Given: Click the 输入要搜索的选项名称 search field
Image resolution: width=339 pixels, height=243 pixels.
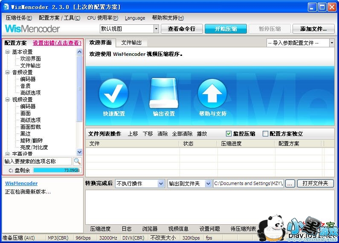Looking at the screenshot, I should pos(38,161).
